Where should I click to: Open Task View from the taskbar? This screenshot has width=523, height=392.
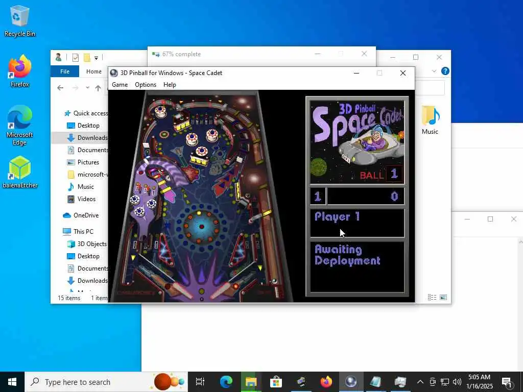click(200, 382)
